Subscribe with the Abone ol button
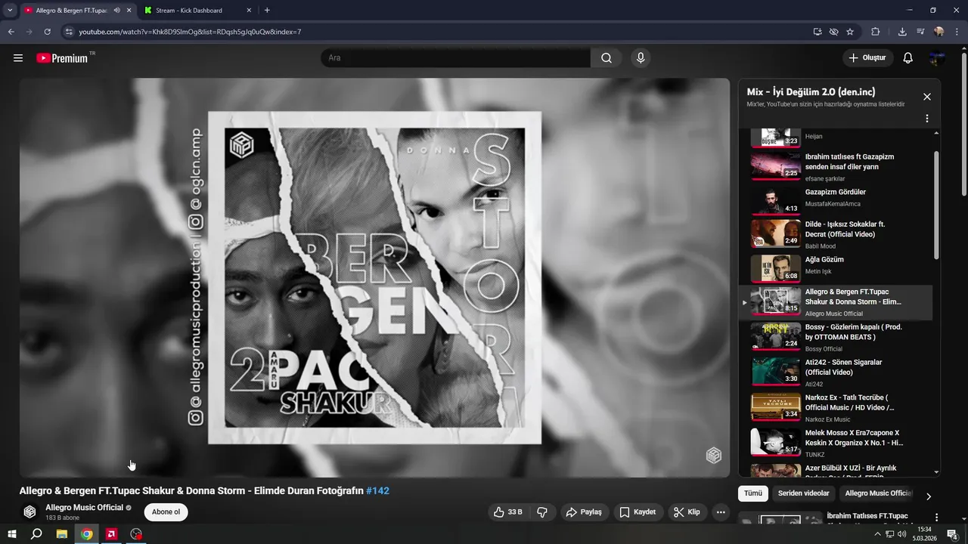The width and height of the screenshot is (968, 544). tap(166, 512)
